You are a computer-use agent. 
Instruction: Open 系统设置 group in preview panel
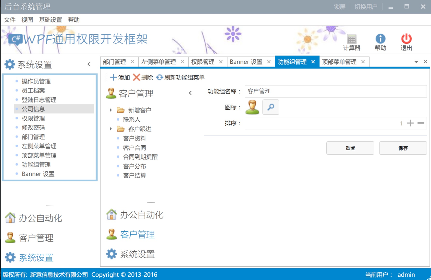pyautogui.click(x=131, y=254)
